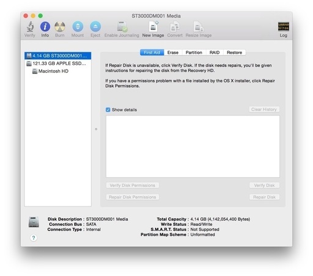Switch to the Erase tab

(173, 53)
